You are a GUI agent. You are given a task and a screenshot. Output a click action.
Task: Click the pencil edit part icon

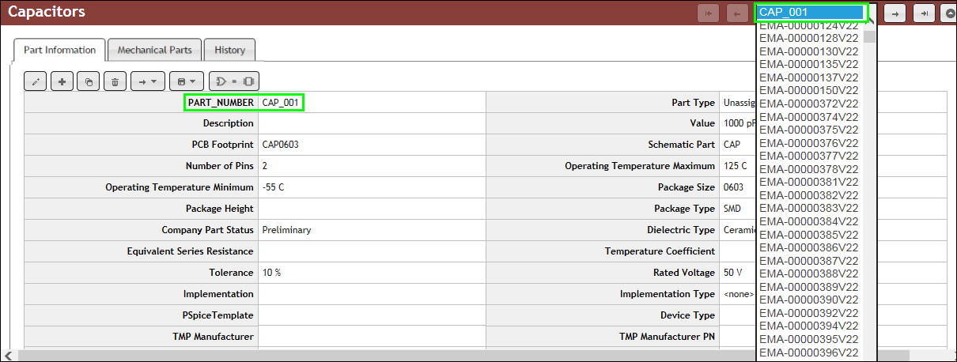point(36,81)
